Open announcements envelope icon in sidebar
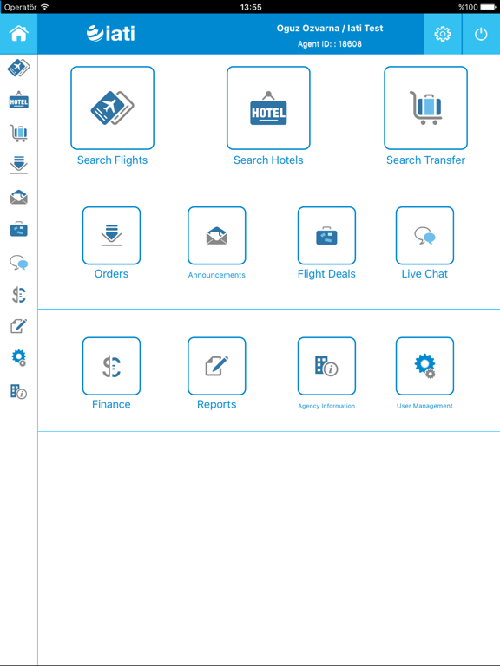The height and width of the screenshot is (666, 500). [19, 198]
